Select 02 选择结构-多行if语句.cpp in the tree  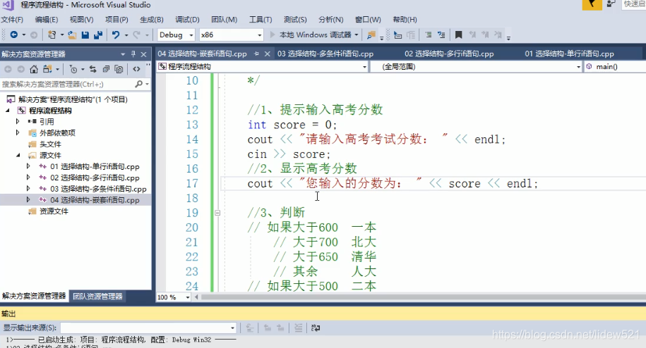click(95, 178)
